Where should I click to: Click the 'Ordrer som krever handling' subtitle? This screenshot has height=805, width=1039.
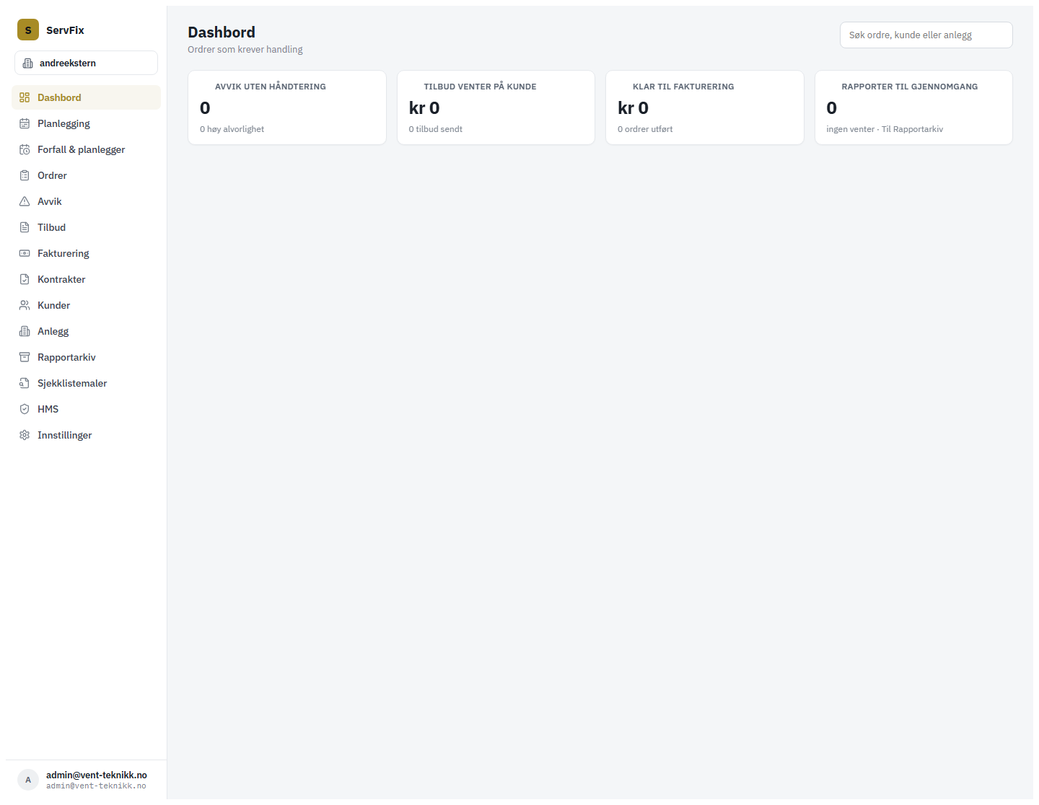(245, 49)
